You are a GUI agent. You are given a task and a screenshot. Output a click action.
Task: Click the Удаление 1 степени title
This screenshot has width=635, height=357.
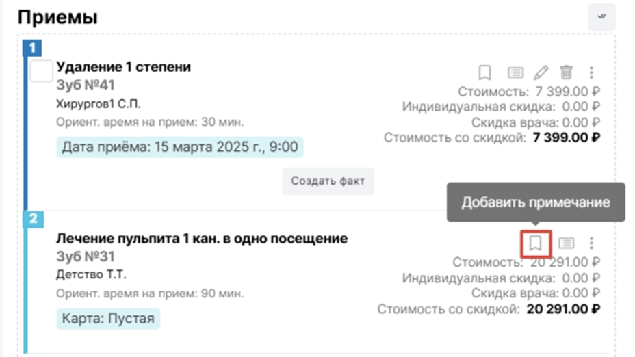(124, 67)
